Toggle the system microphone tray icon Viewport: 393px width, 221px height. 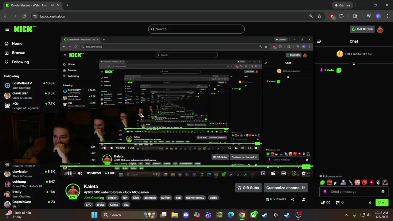coord(354,215)
